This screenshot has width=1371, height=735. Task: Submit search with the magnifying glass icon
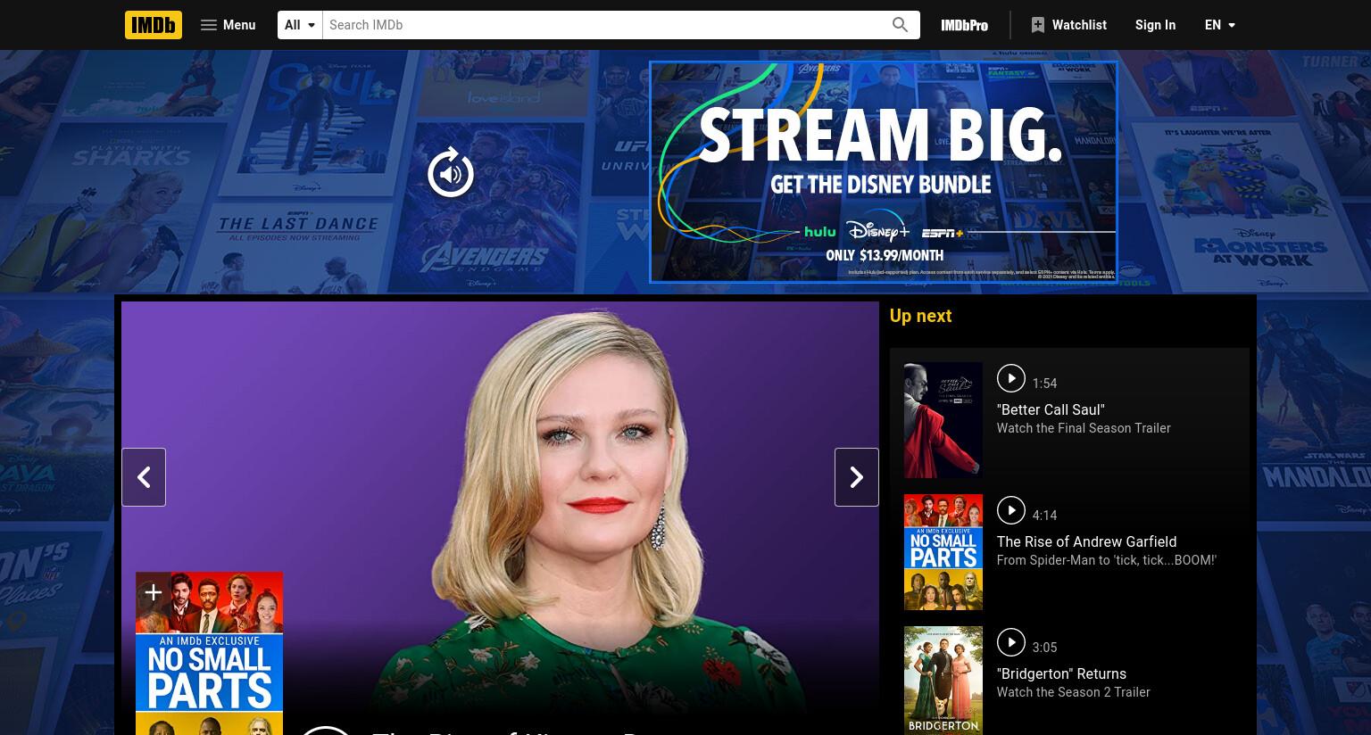point(900,25)
